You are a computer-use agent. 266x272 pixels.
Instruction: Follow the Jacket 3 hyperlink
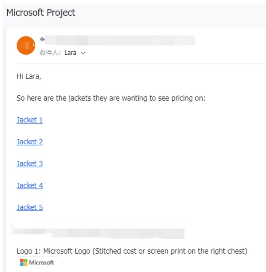click(29, 164)
